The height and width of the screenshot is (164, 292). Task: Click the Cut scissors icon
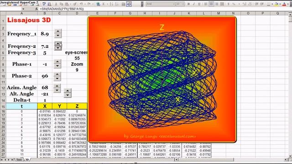coord(56,4)
